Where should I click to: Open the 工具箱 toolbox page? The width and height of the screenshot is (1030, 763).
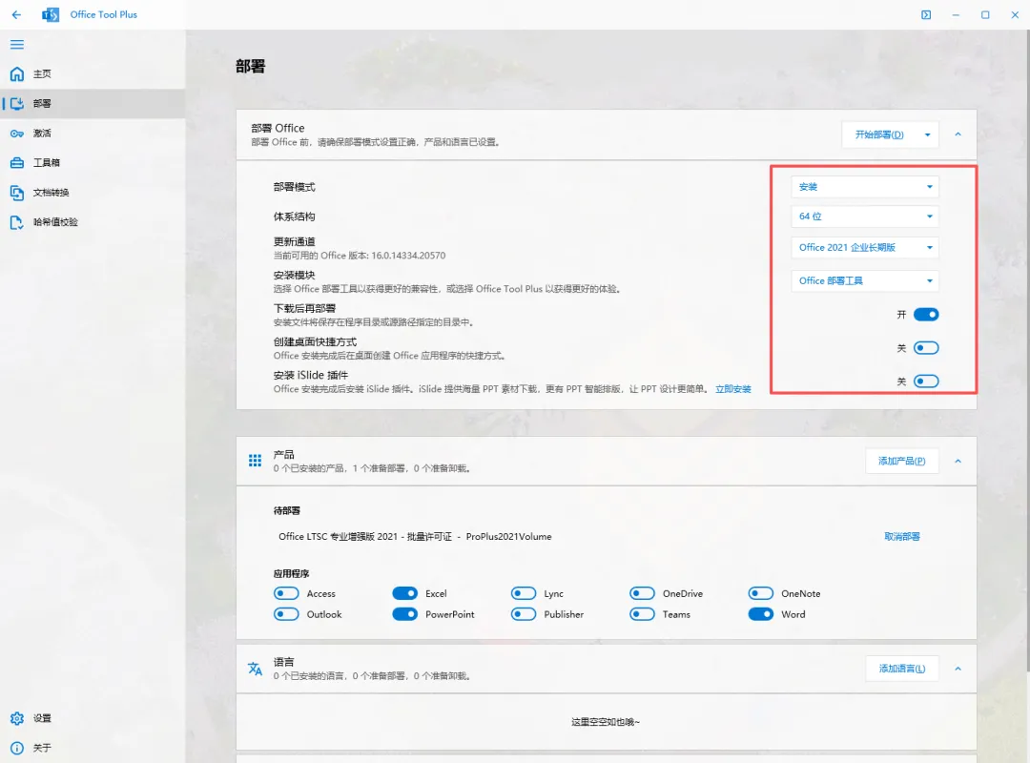92,162
